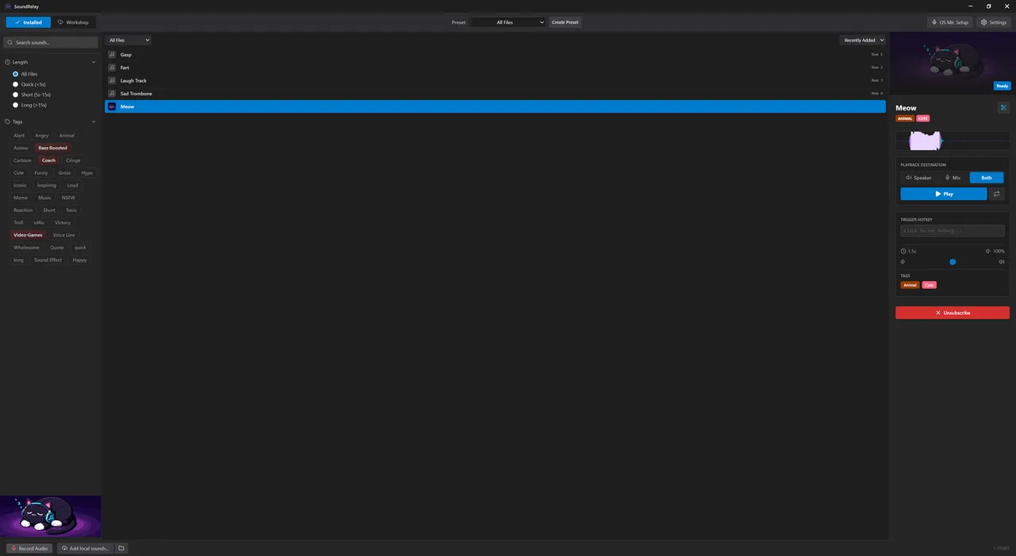Click the Ready badge on the preview image
This screenshot has width=1016, height=556.
point(1002,86)
